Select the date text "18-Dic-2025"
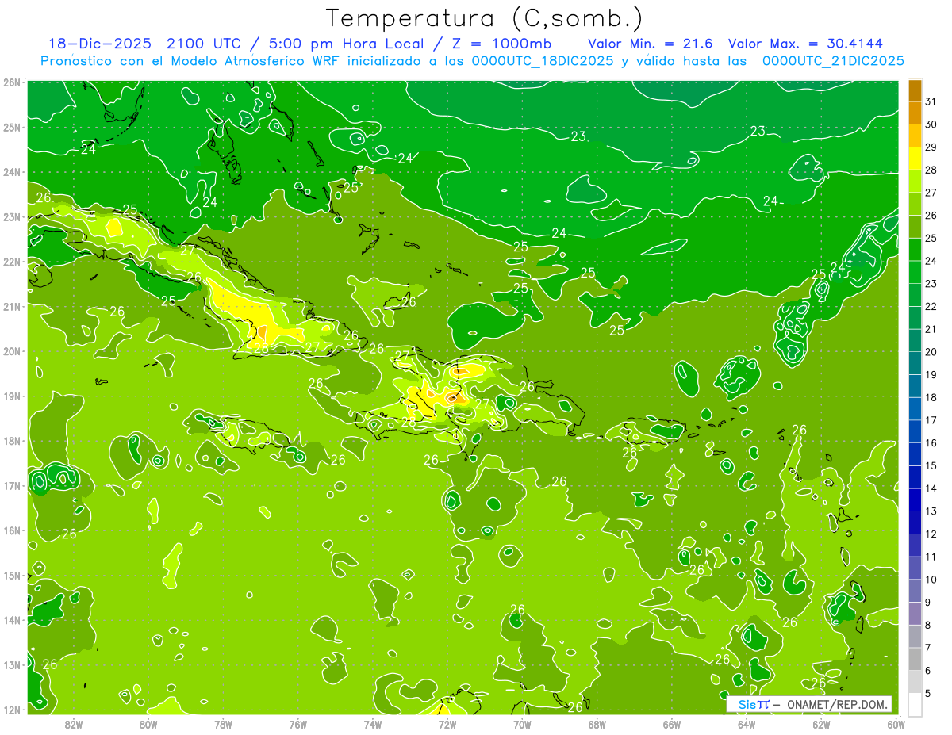This screenshot has height=735, width=952. (x=100, y=44)
